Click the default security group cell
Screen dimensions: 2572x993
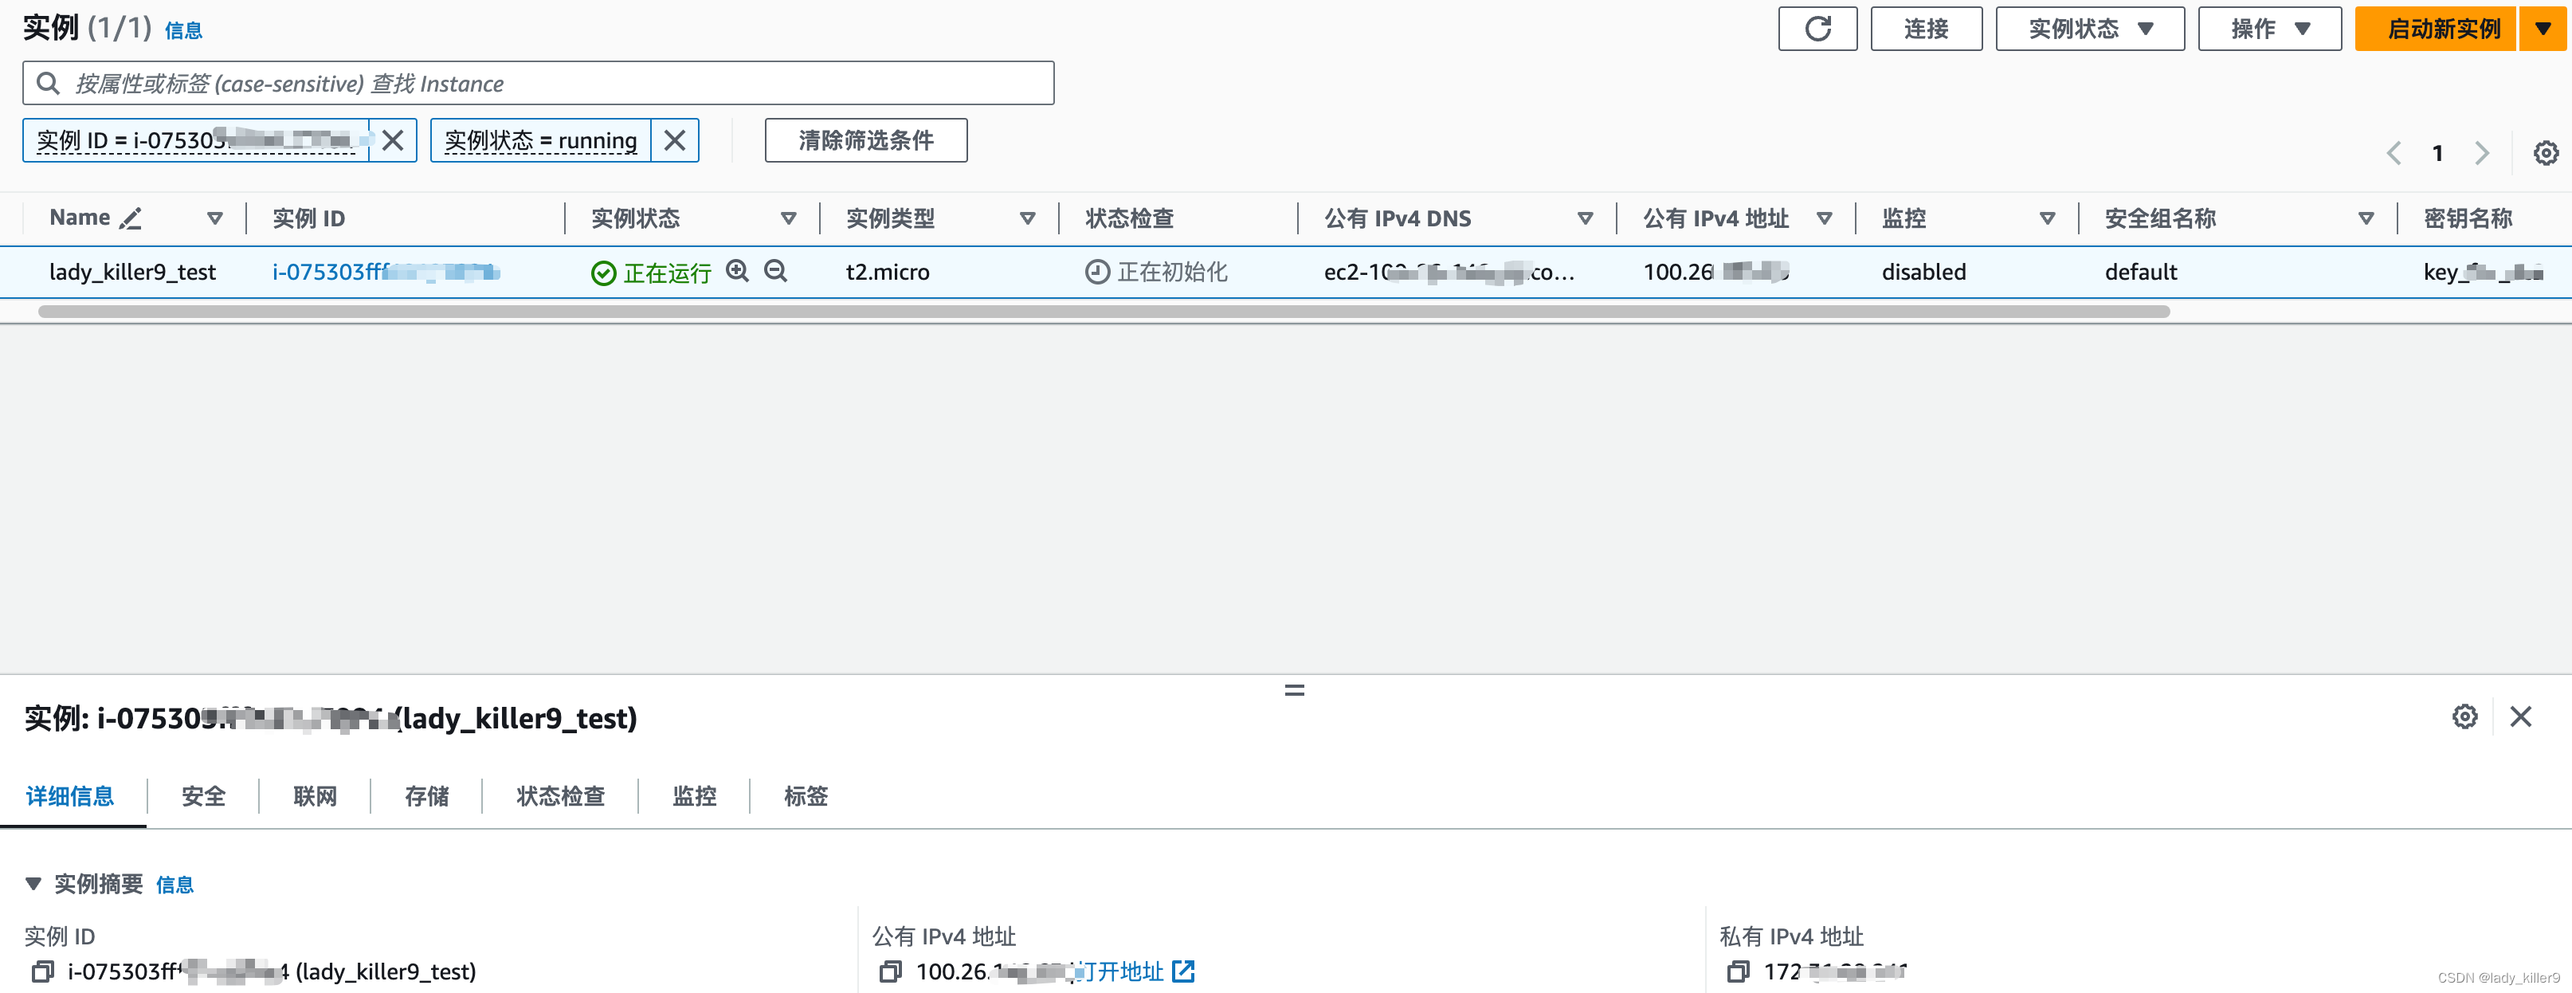pyautogui.click(x=2141, y=272)
